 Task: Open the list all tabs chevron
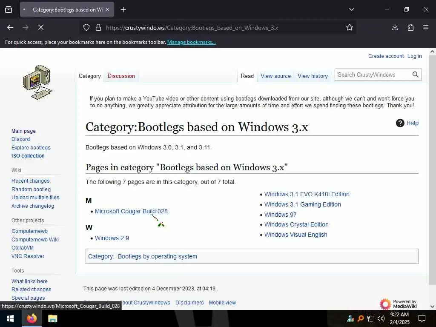[351, 9]
